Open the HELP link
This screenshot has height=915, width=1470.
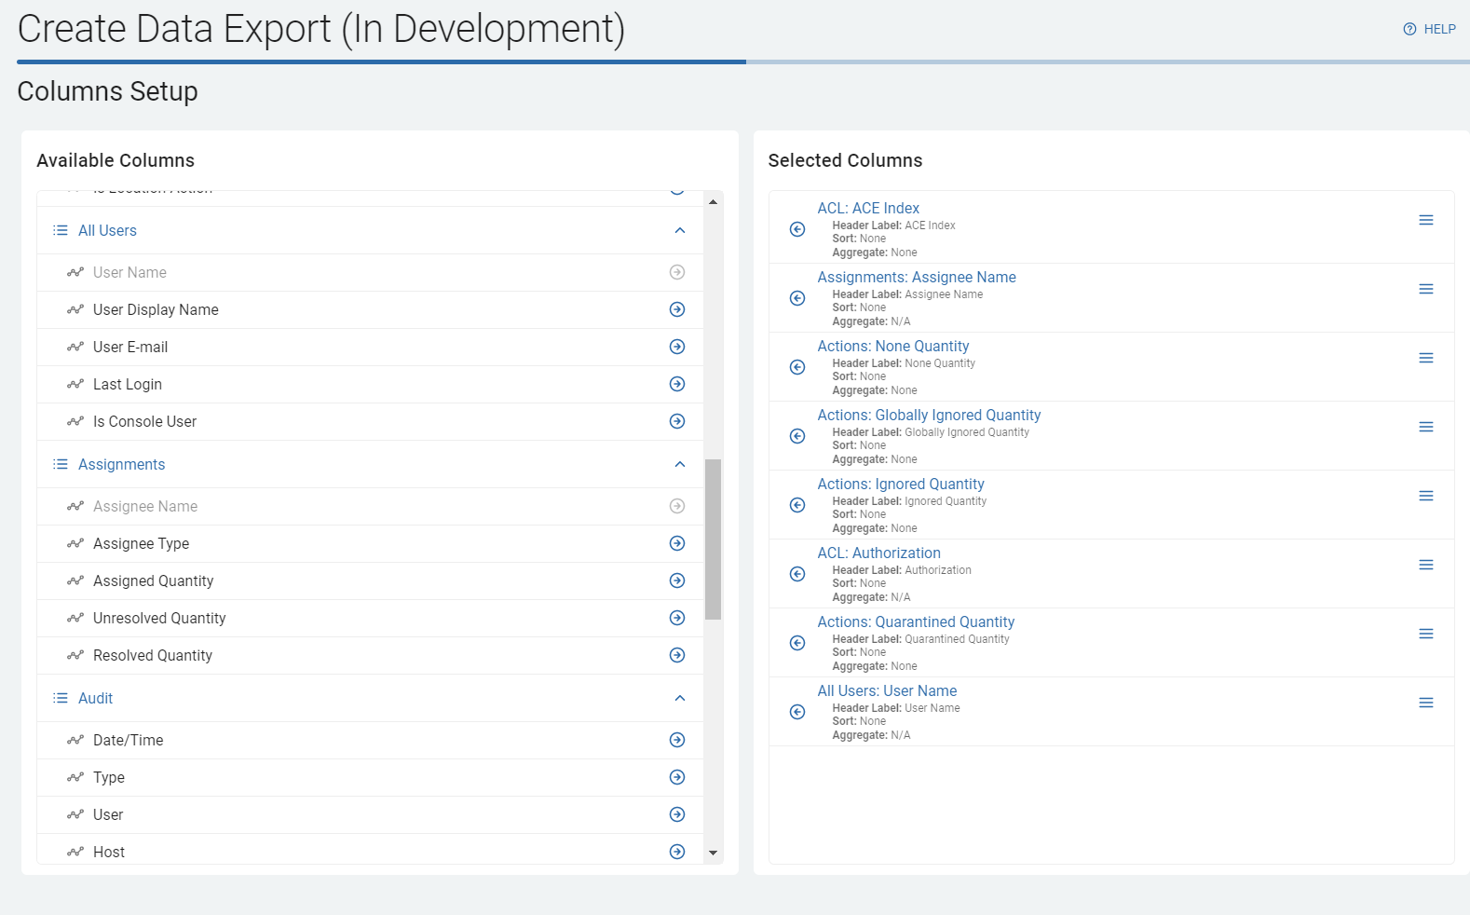click(1430, 29)
